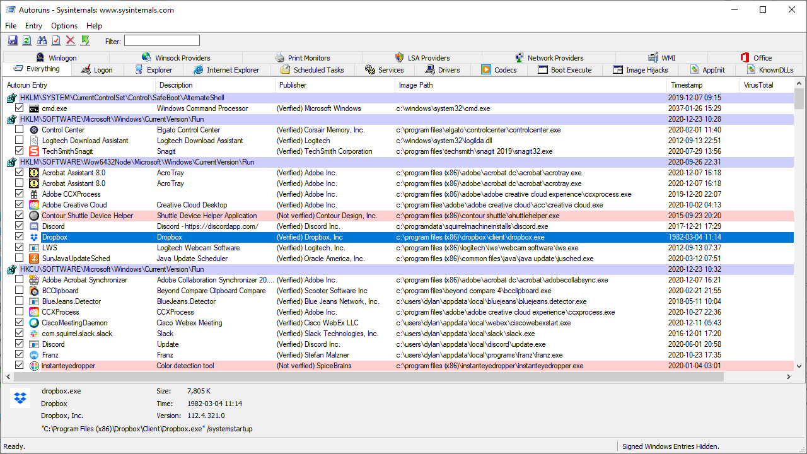Sort by the Timestamp column header
This screenshot has width=807, height=454.
[x=704, y=85]
